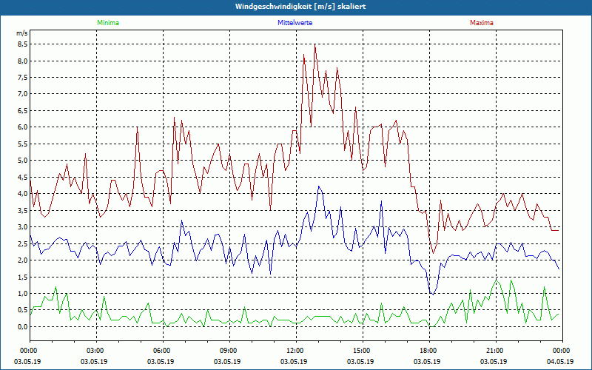
Task: Click the 5,5 y-axis label
Action: pyautogui.click(x=23, y=144)
